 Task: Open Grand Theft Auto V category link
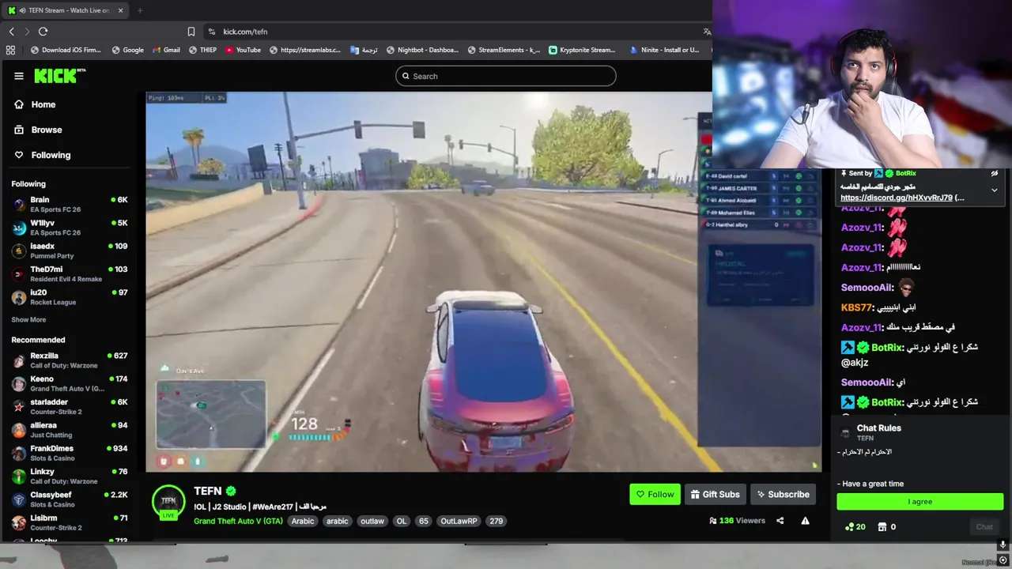pos(238,521)
